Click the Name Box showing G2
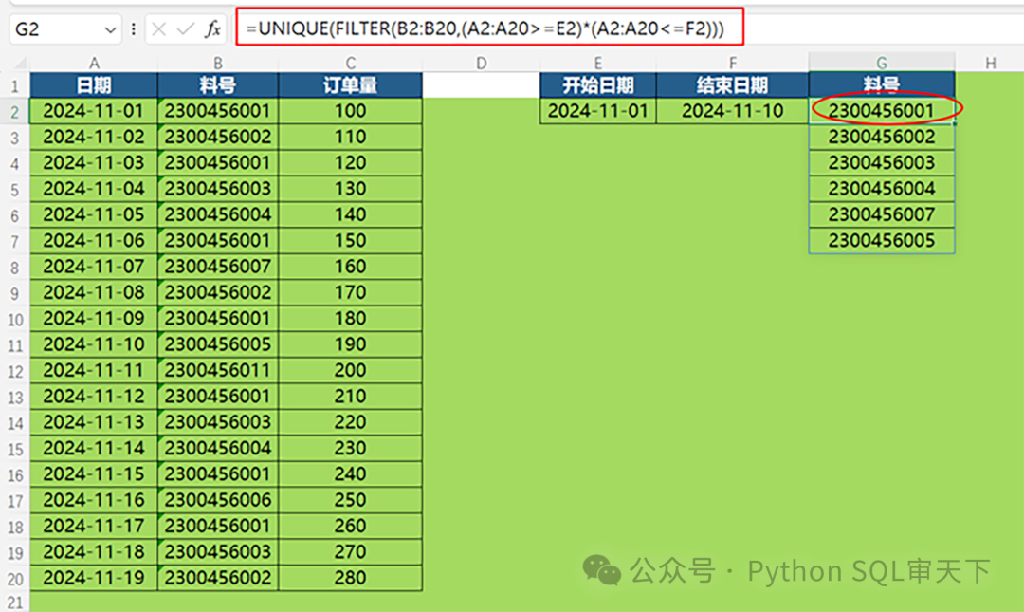The height and width of the screenshot is (612, 1024). [65, 28]
